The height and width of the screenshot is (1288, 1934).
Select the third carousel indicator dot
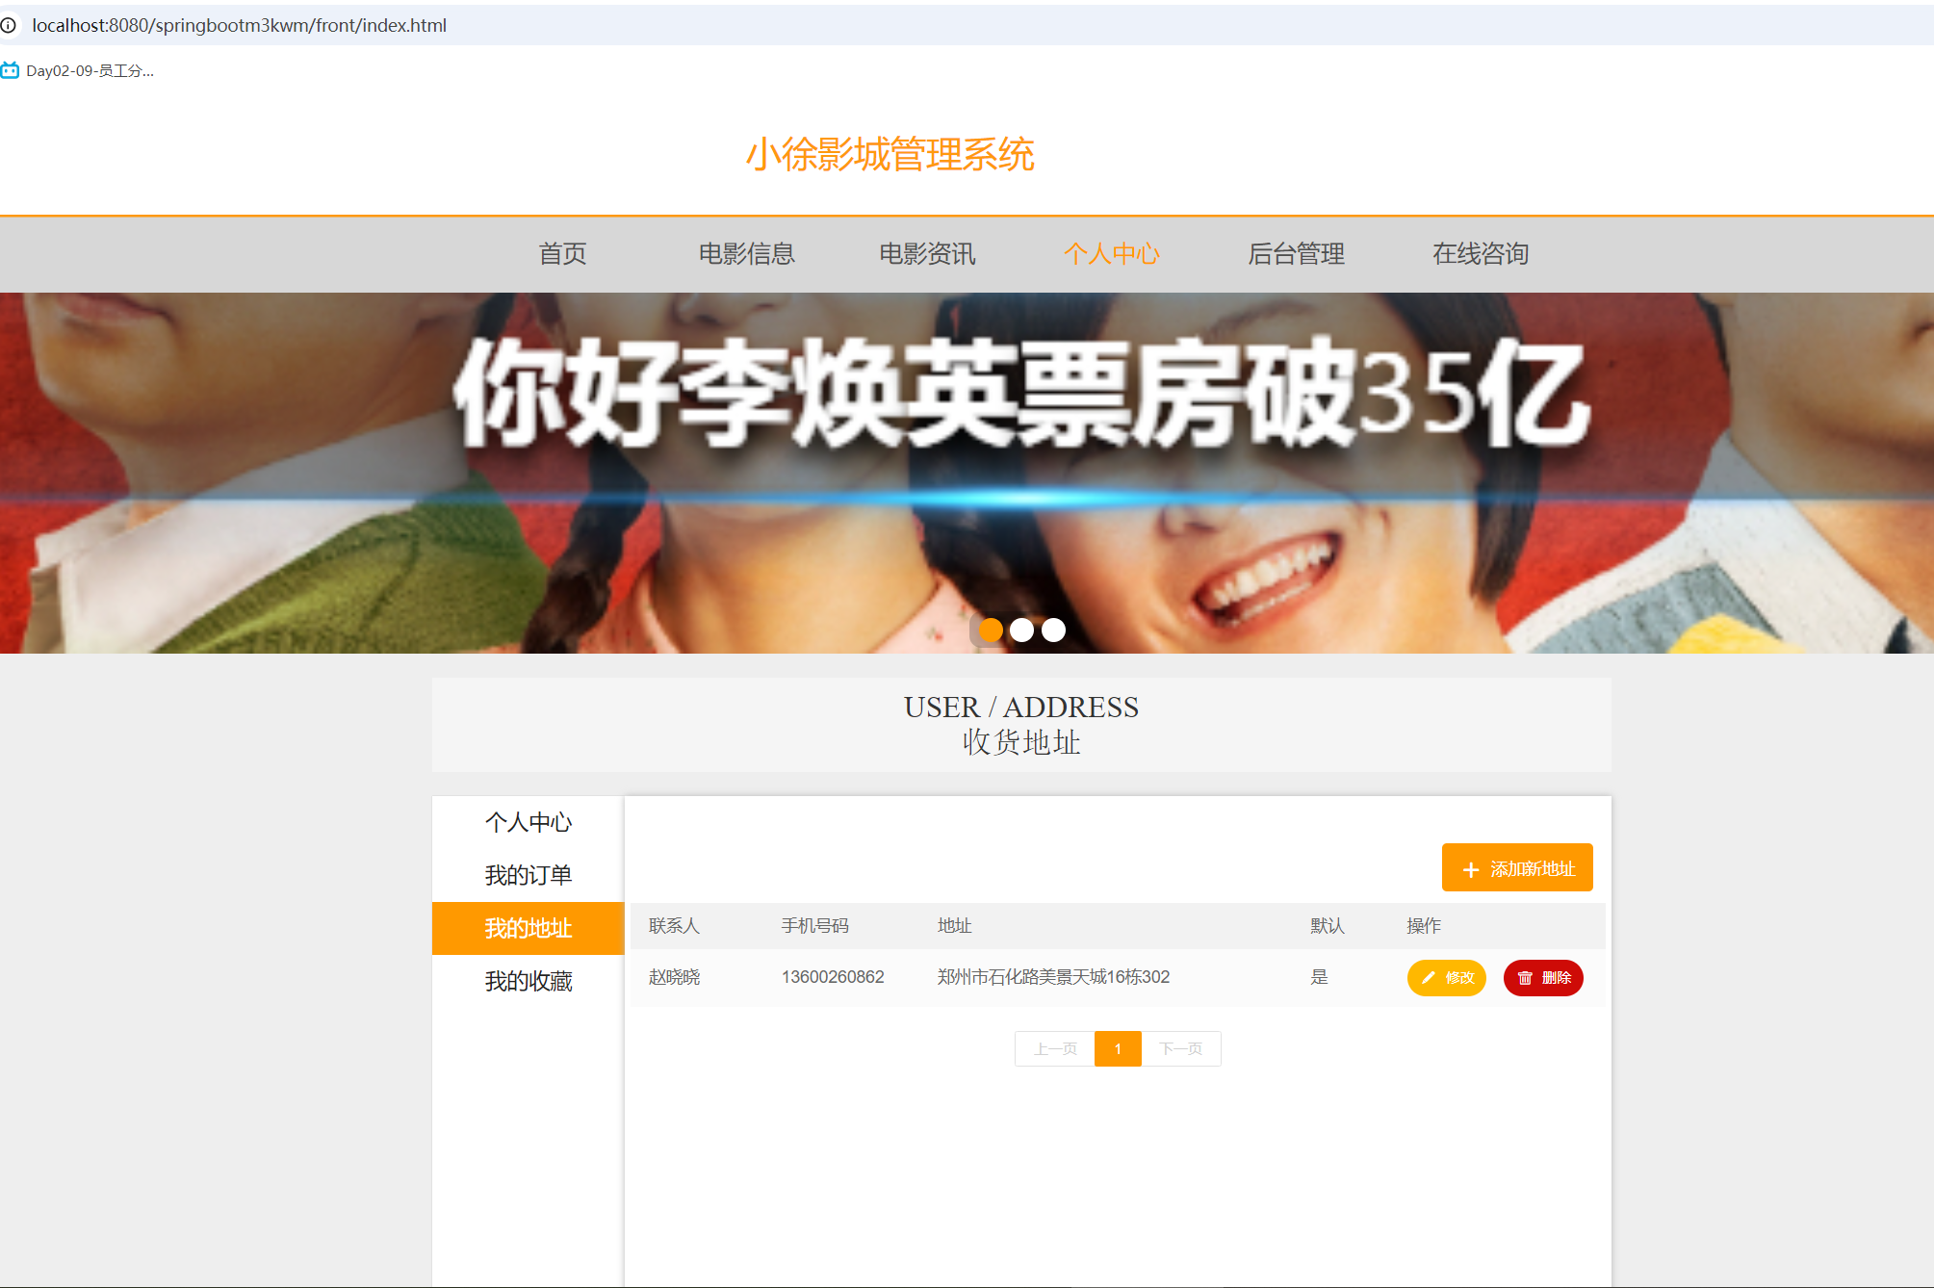(x=1053, y=630)
